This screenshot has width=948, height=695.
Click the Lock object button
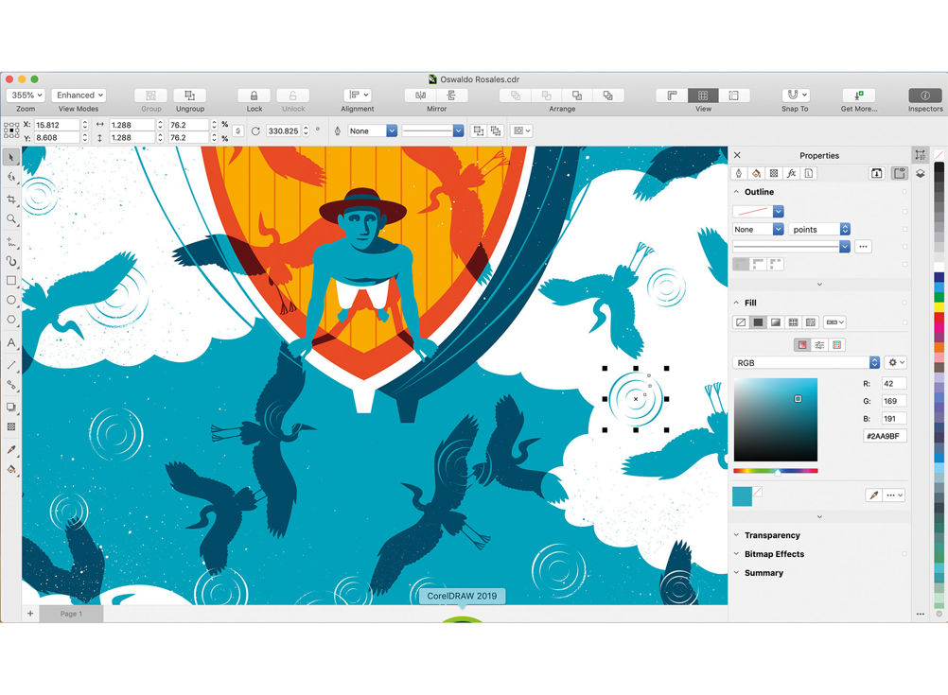tap(254, 96)
